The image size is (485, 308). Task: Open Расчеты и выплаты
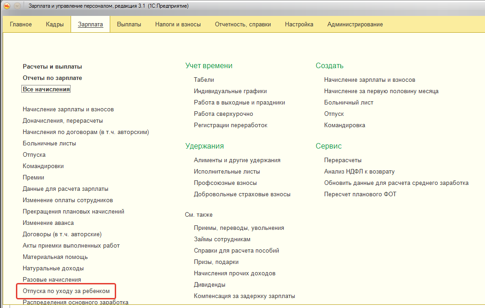[52, 67]
